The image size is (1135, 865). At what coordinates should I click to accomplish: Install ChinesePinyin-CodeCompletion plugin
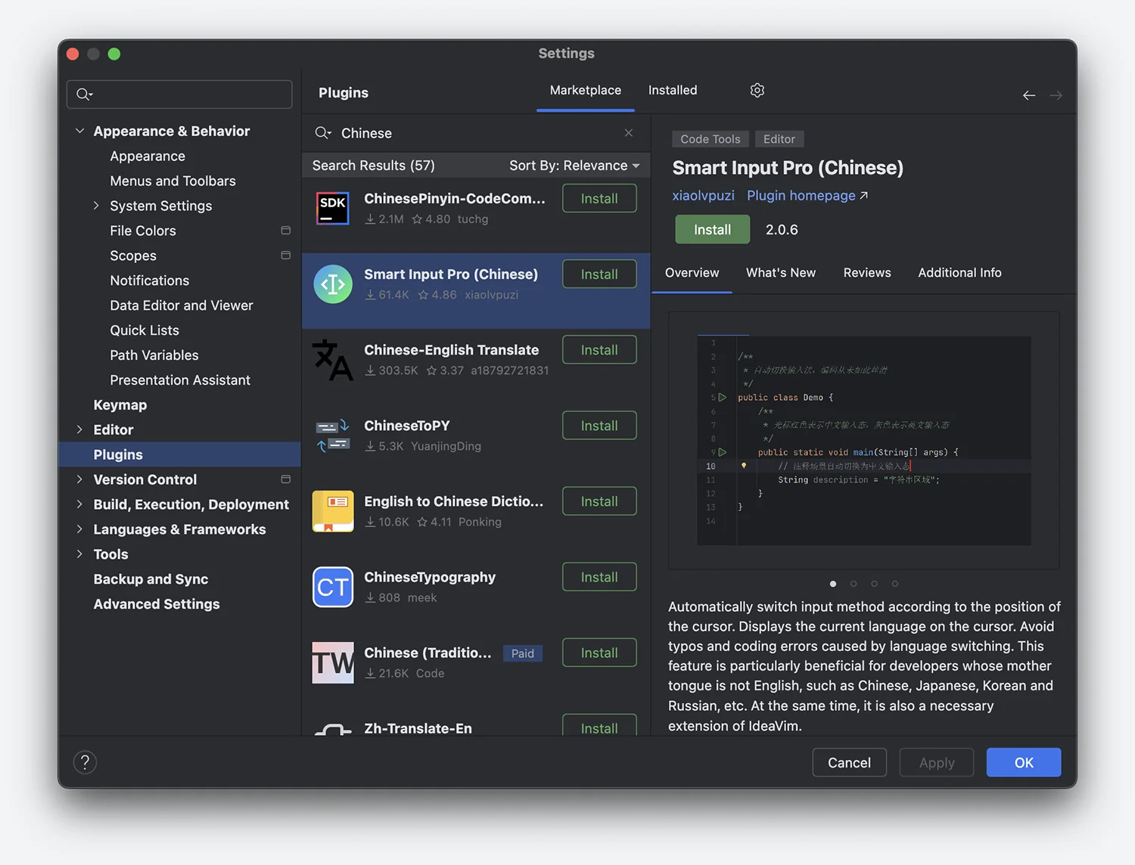[x=599, y=198]
